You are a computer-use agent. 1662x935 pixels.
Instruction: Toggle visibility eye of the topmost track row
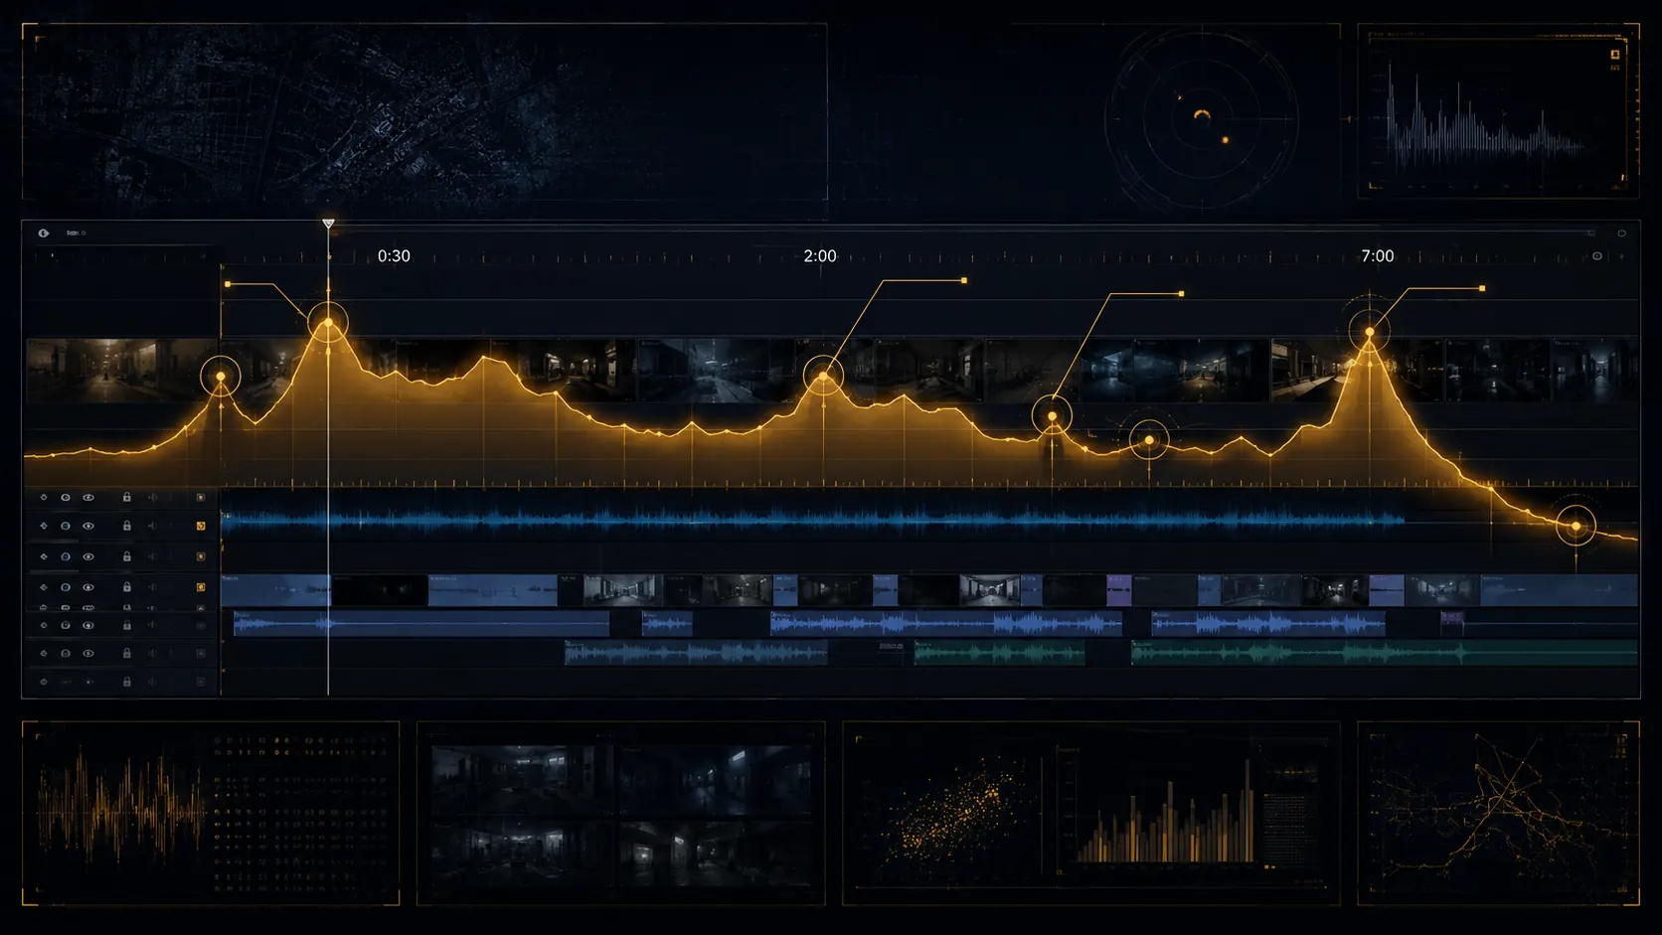pos(88,497)
